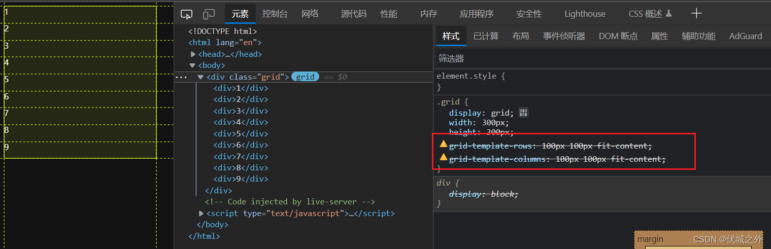Open grid editor icon beside display: grid
Image resolution: width=771 pixels, height=249 pixels.
pyautogui.click(x=523, y=113)
